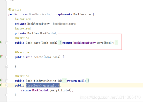Click the BookRepository type in field declaration
The height and width of the screenshot is (102, 143).
point(39,24)
